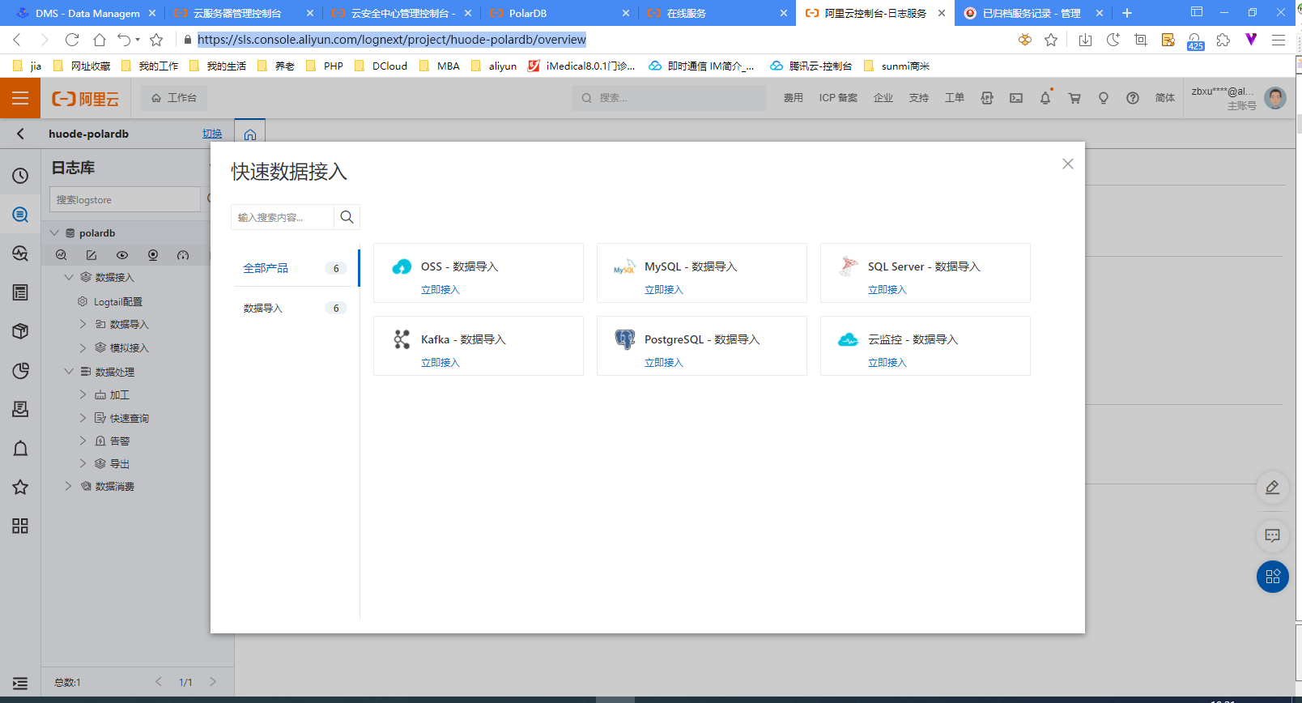Image resolution: width=1302 pixels, height=703 pixels.
Task: Open the pie chart dashboard sidebar icon
Action: (20, 371)
